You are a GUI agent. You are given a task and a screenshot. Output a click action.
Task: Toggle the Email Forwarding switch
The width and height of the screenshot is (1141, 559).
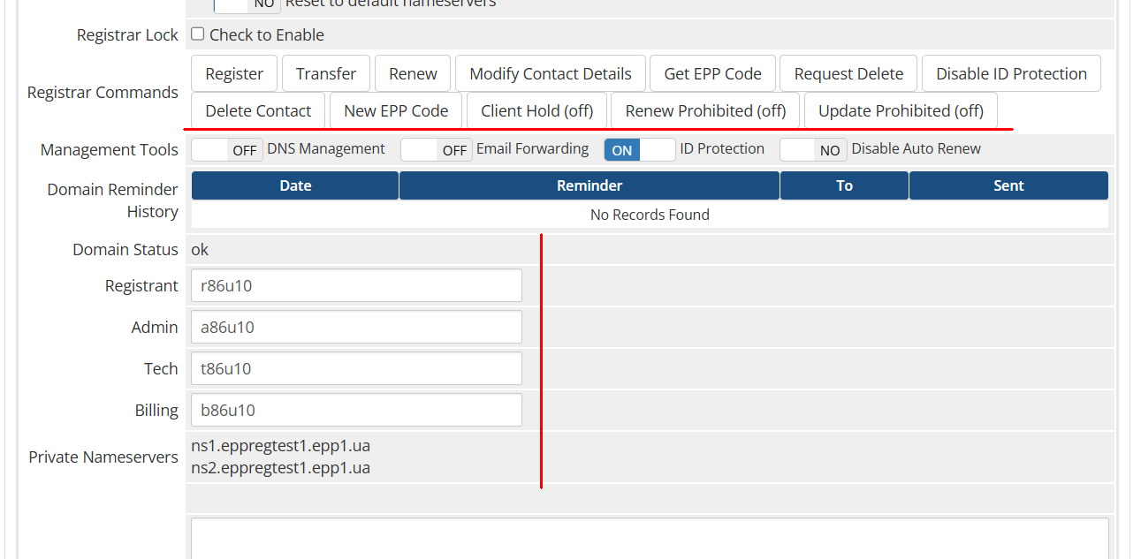[x=437, y=150]
